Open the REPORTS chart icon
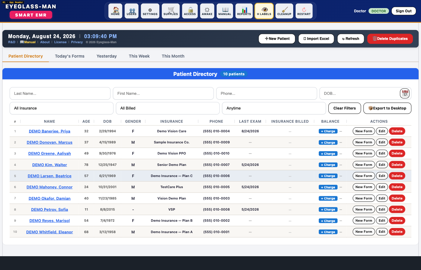Image resolution: width=421 pixels, height=270 pixels. pos(244,11)
